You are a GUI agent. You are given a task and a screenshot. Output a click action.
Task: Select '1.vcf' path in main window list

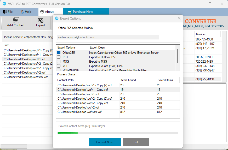25,59
